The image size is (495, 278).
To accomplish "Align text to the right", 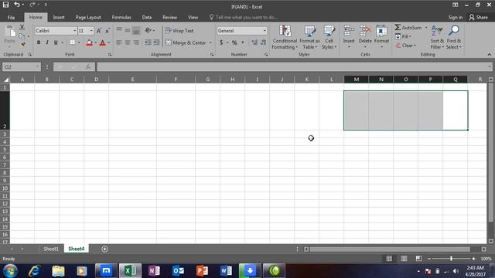I will [136, 42].
